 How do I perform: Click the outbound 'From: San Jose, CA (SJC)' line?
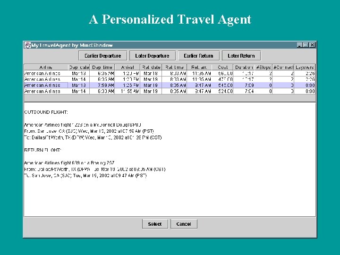pos(89,131)
